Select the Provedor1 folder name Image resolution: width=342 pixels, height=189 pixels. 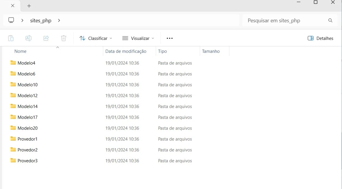pyautogui.click(x=28, y=139)
